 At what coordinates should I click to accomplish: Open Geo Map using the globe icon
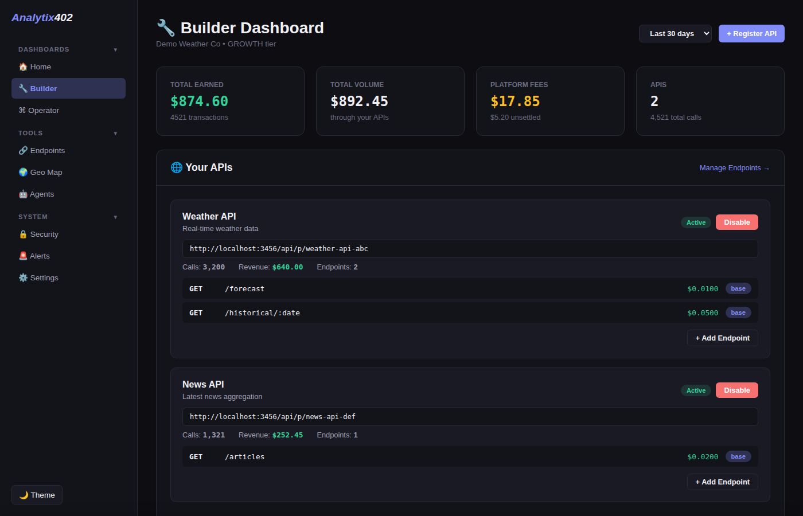coord(23,172)
